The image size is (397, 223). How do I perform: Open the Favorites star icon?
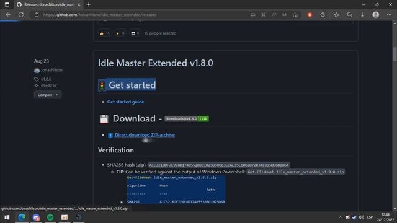336,15
